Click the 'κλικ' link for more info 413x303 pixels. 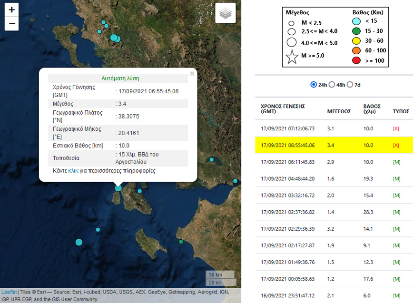click(x=73, y=170)
